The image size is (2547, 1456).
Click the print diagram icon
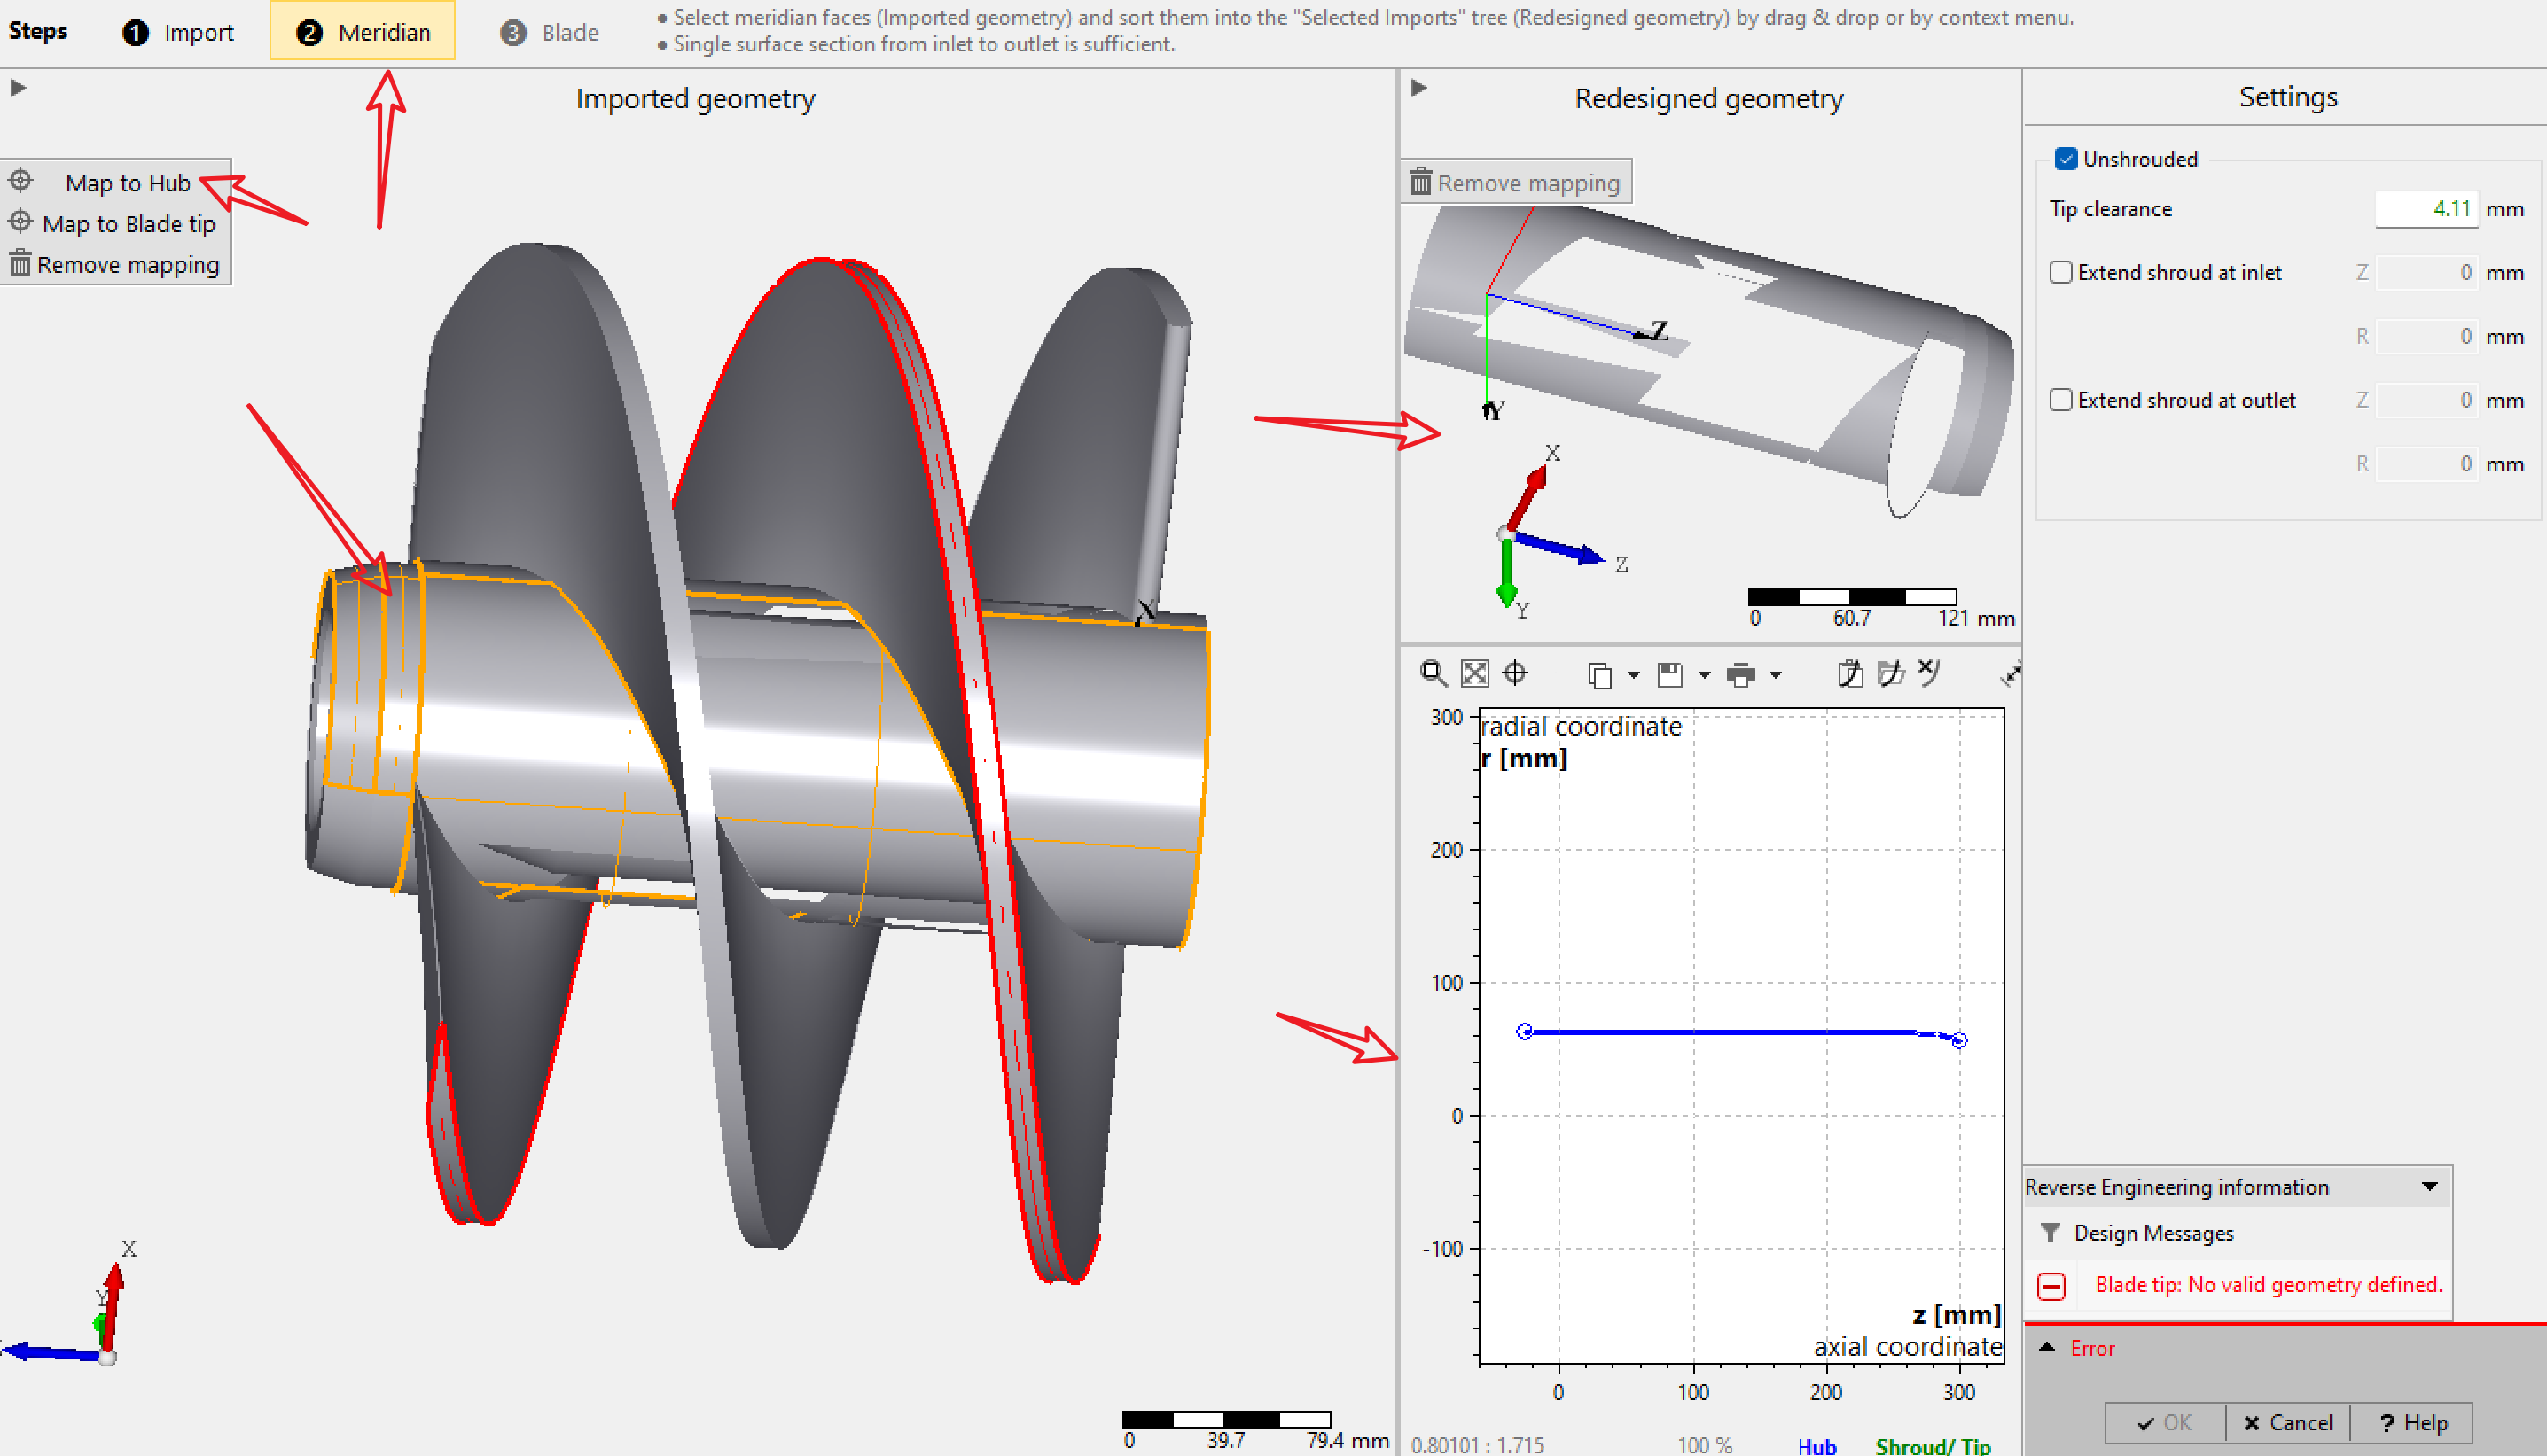click(1740, 676)
